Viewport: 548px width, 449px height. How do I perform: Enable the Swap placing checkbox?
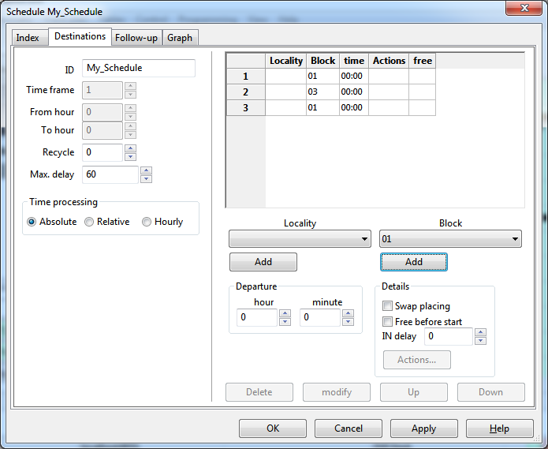pos(387,306)
